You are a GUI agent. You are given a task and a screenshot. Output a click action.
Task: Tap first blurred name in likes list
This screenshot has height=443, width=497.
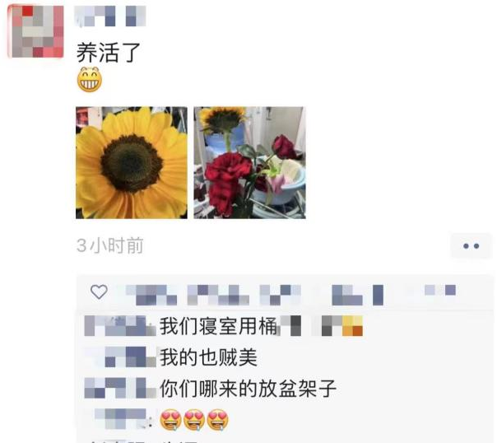point(151,295)
